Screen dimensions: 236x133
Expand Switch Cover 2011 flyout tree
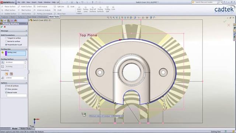pyautogui.click(x=29, y=20)
